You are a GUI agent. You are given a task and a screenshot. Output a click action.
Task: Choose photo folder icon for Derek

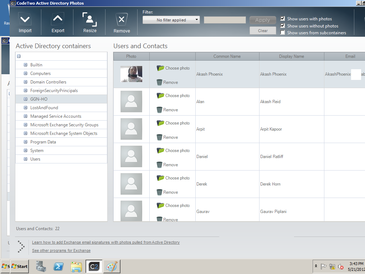160,178
